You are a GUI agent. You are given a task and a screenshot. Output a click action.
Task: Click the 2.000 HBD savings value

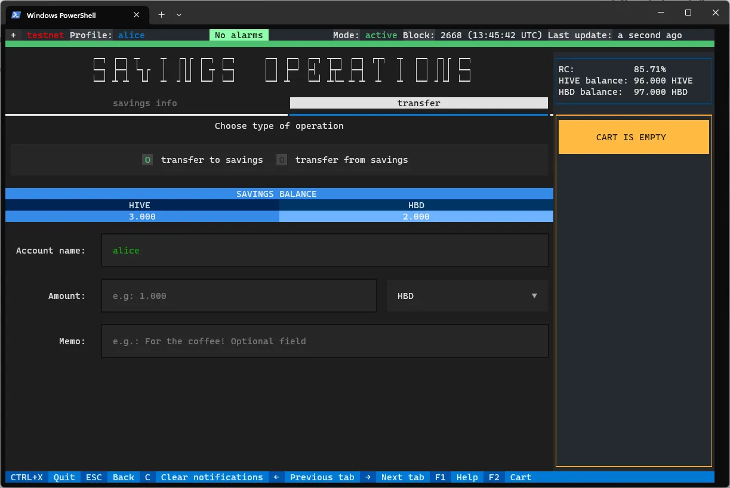click(416, 217)
